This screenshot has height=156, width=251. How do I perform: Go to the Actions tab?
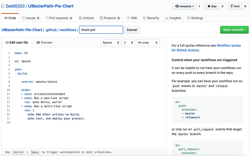pyautogui.click(x=86, y=18)
